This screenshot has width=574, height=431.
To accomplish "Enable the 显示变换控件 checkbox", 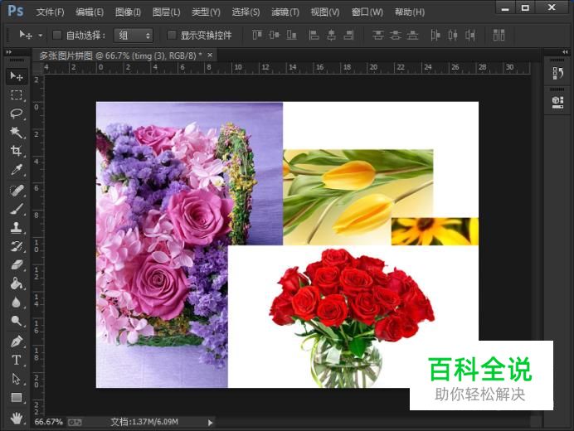I will point(172,35).
